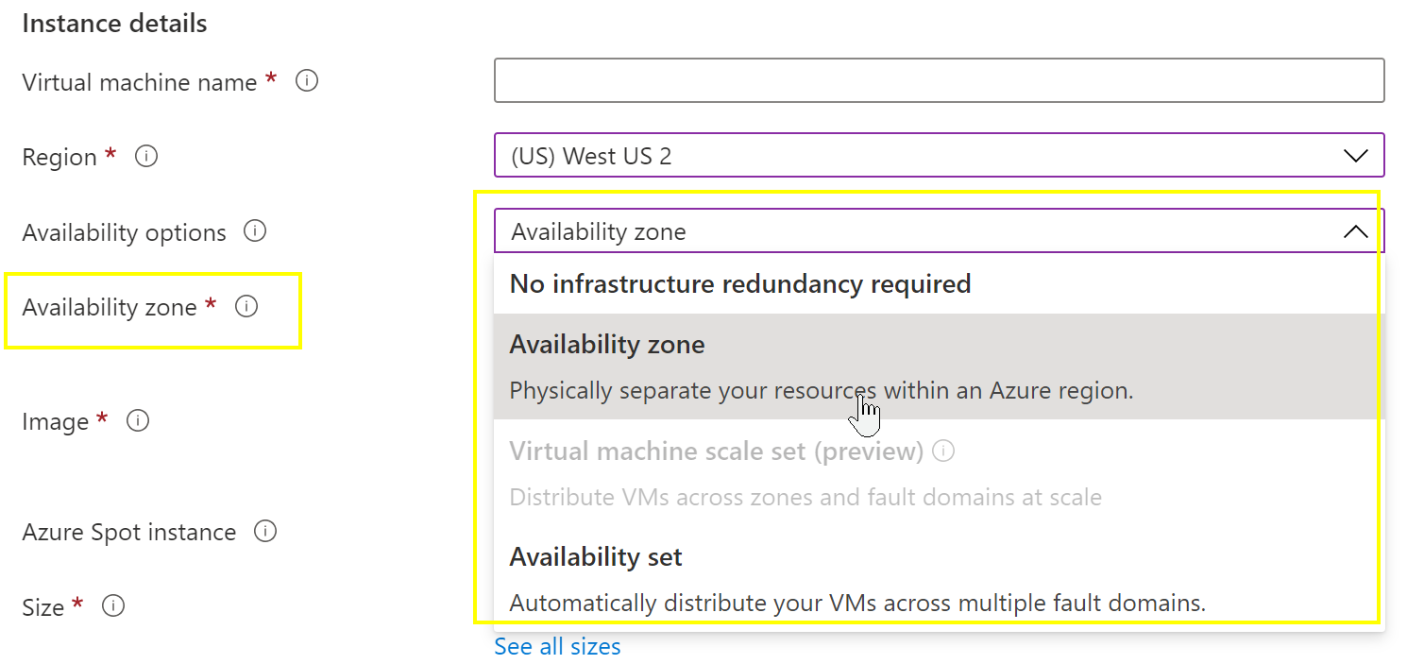Expand the Region dropdown

point(1356,155)
